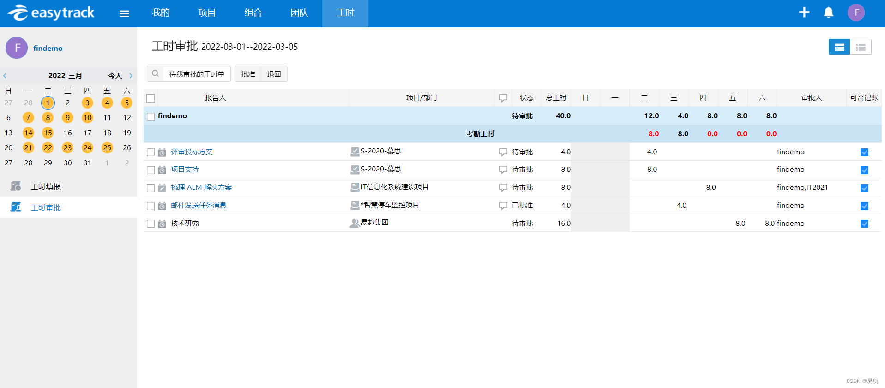Viewport: 885px width, 388px height.
Task: Select the 技术研究 row checkbox
Action: [x=151, y=224]
